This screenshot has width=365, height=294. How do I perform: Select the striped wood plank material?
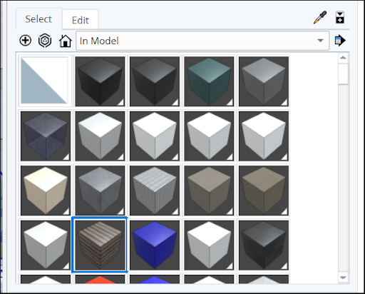[100, 245]
